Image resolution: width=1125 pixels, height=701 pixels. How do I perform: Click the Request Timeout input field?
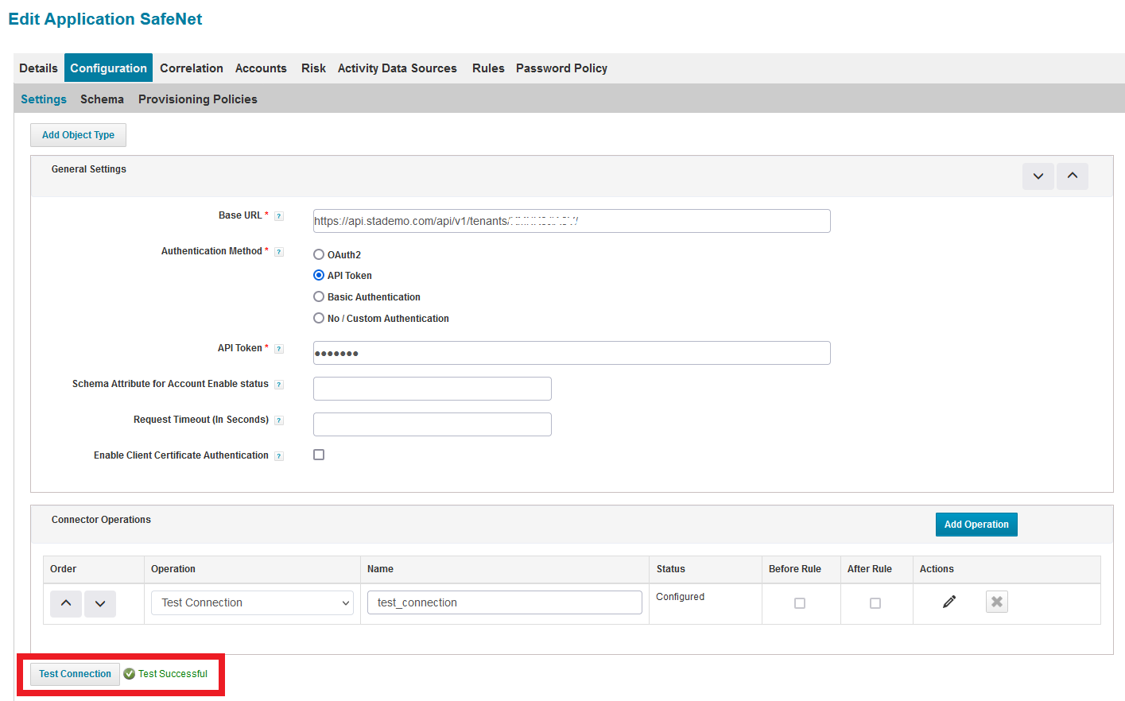[433, 424]
